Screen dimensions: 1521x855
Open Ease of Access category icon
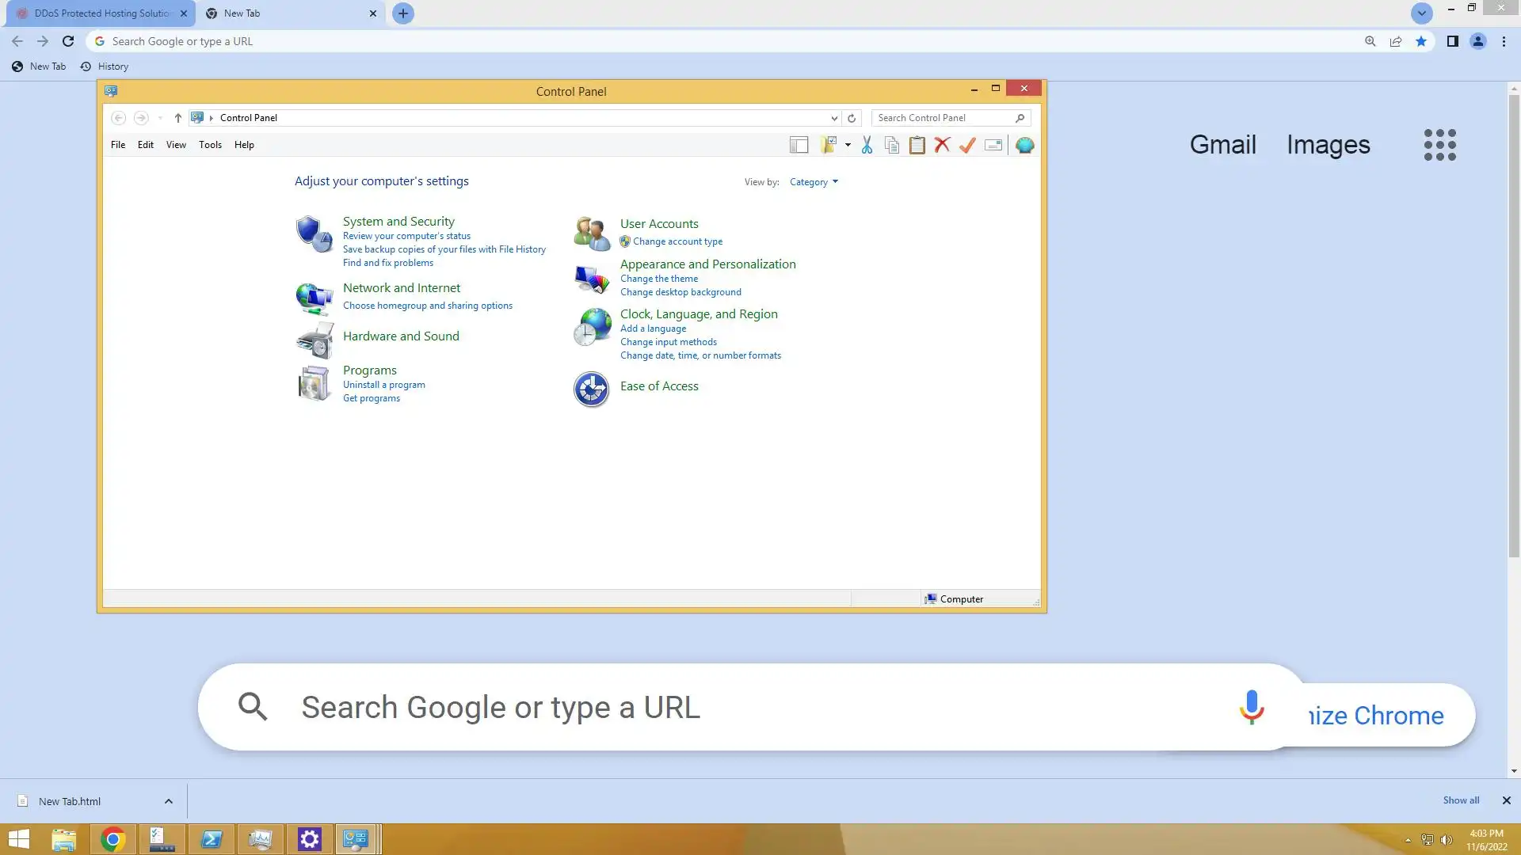pyautogui.click(x=591, y=389)
